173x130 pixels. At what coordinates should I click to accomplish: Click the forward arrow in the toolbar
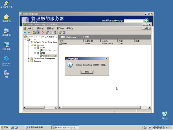coord(29,33)
